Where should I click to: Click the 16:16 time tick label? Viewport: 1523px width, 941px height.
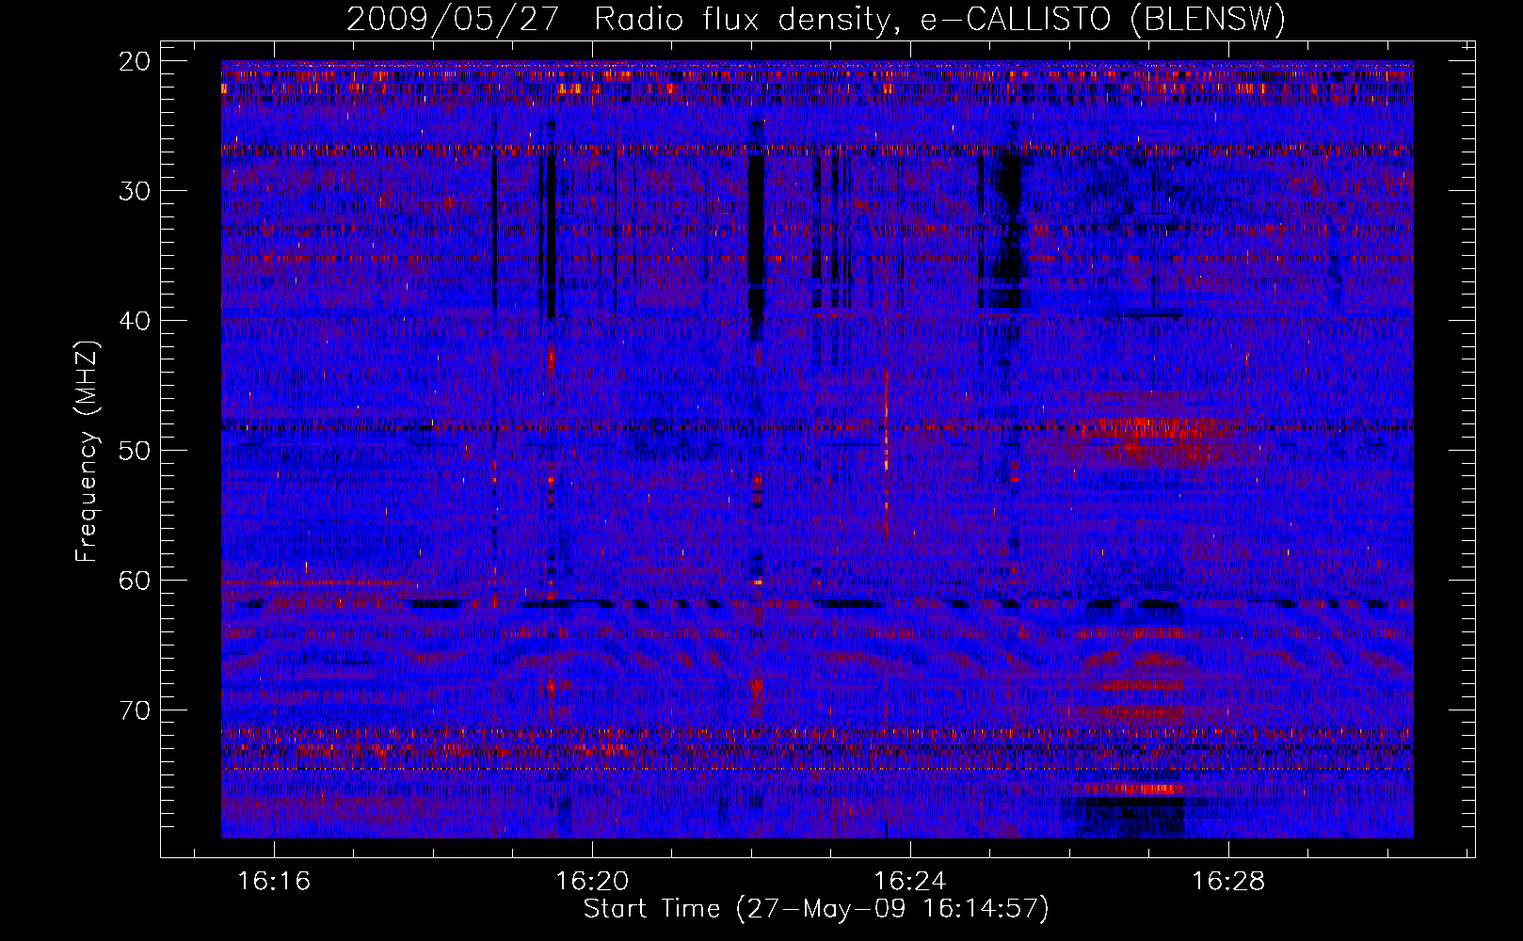pyautogui.click(x=274, y=882)
